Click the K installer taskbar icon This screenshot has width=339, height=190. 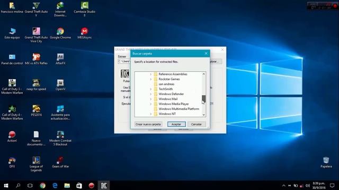click(104, 185)
